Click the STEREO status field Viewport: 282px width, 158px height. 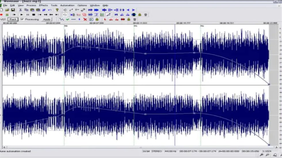click(x=157, y=151)
